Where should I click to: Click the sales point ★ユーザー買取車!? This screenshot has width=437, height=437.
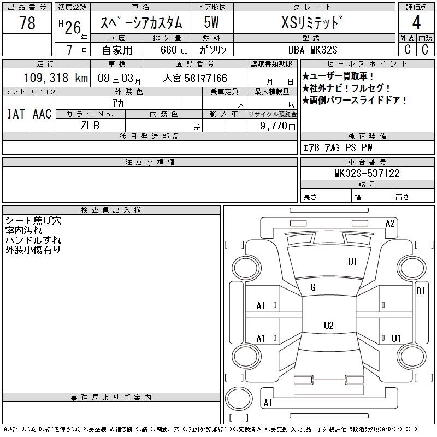pos(338,76)
